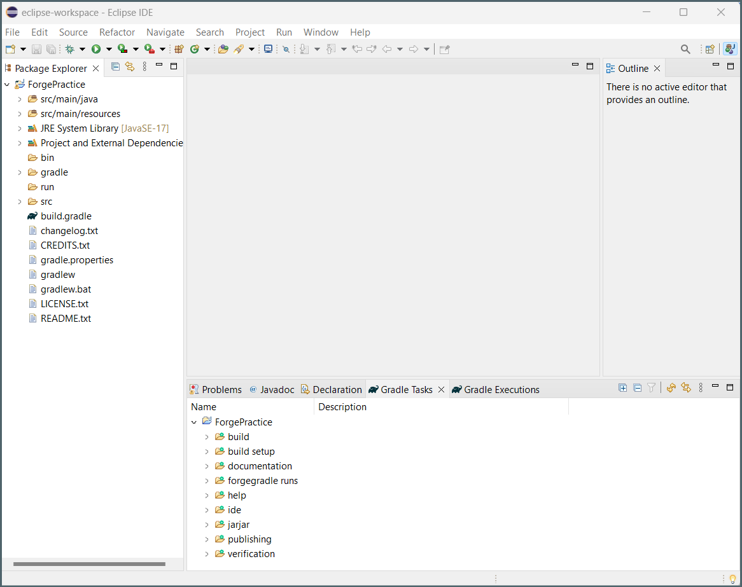This screenshot has width=742, height=587.
Task: Expand the gradle folder in Package Explorer
Action: pyautogui.click(x=20, y=172)
